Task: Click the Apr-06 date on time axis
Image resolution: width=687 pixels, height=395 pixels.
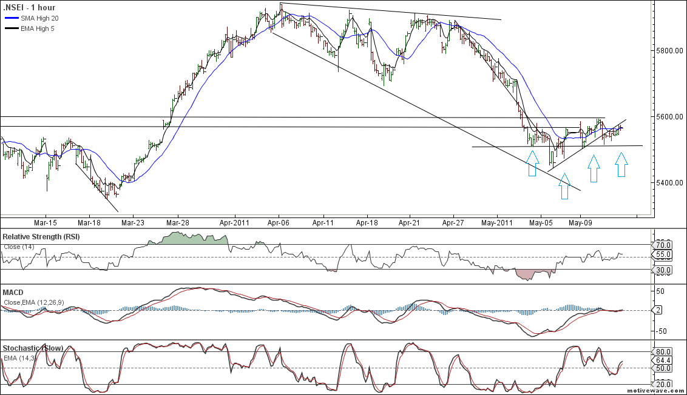Action: (x=278, y=223)
